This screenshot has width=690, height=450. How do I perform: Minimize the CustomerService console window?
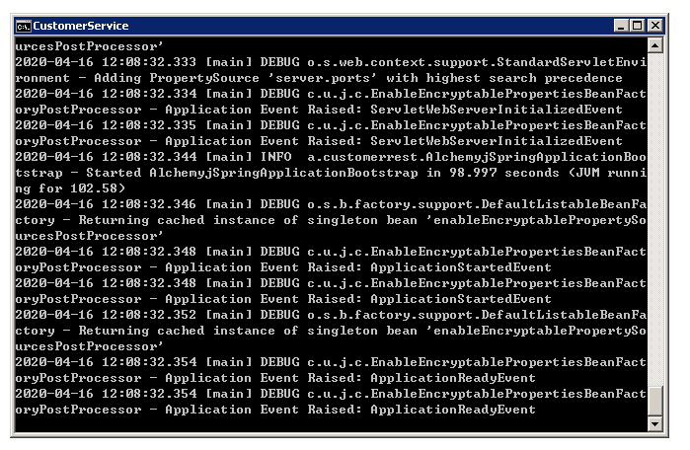pos(621,25)
